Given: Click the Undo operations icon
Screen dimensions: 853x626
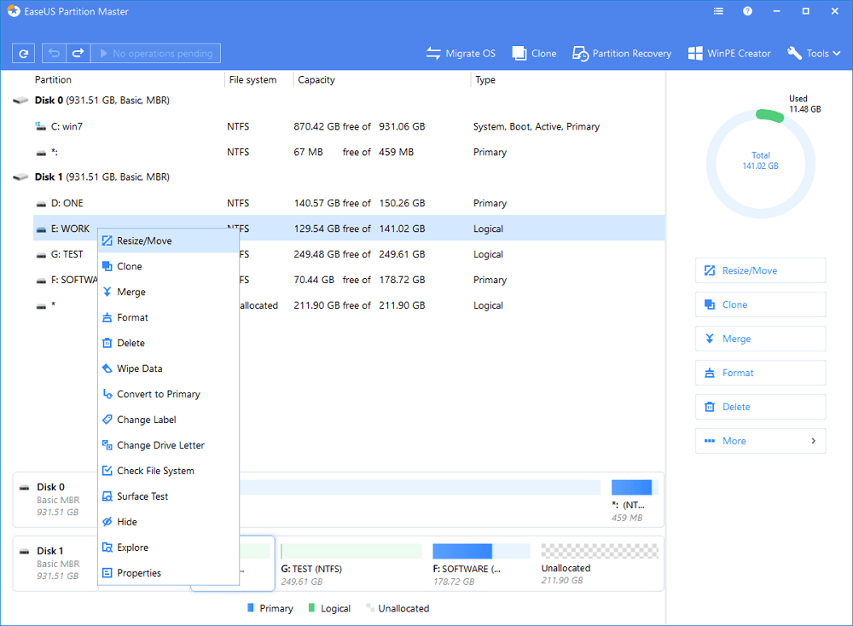Looking at the screenshot, I should [53, 53].
